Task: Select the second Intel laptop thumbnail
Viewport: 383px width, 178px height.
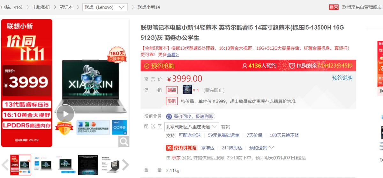Action: [43, 165]
